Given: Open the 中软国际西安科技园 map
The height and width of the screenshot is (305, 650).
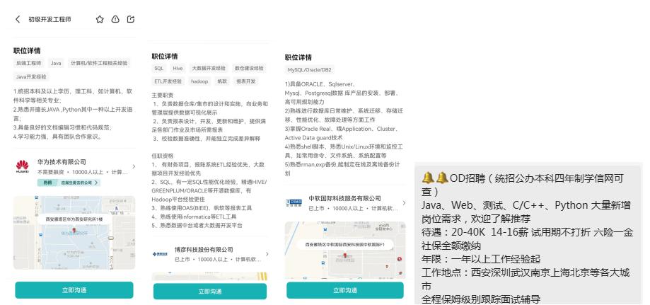Looking at the screenshot, I should point(345,250).
